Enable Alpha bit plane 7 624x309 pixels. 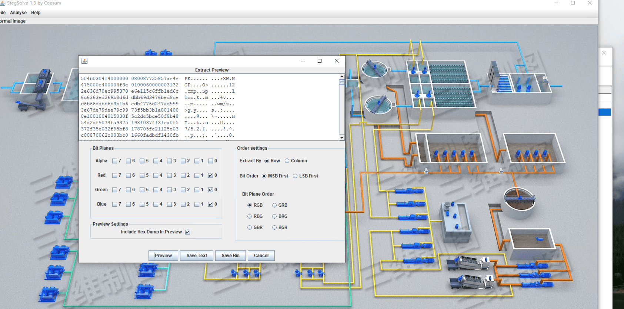[x=115, y=161]
